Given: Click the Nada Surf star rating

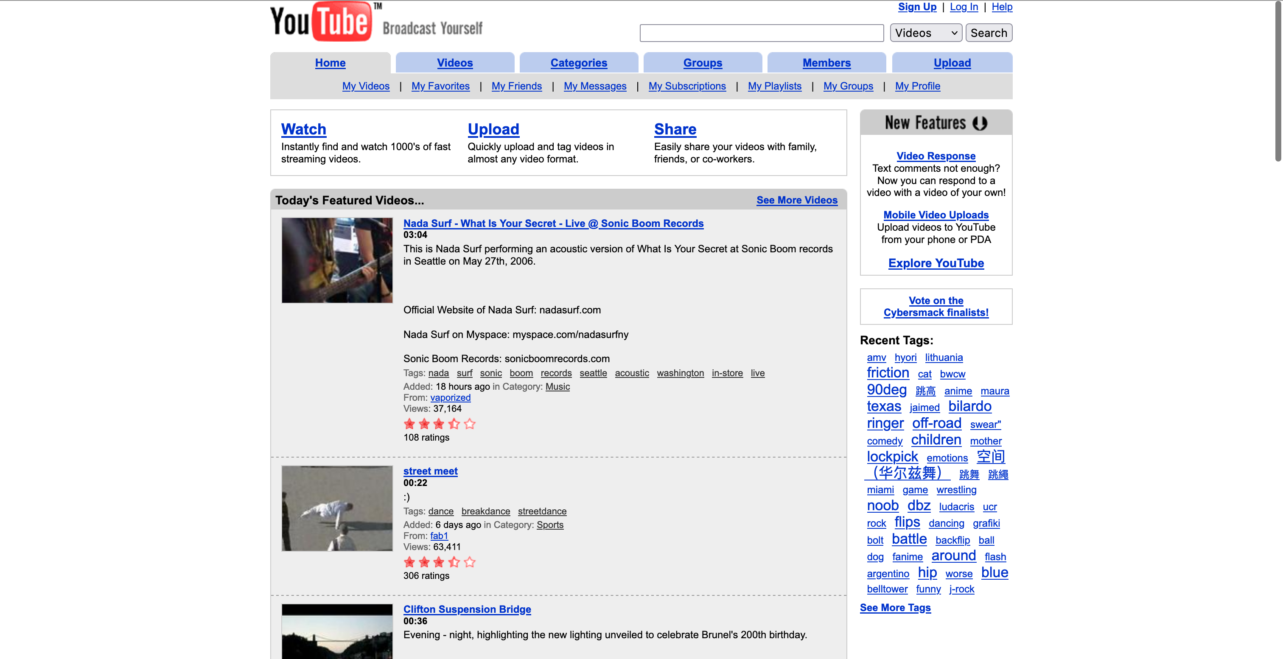Looking at the screenshot, I should point(439,424).
